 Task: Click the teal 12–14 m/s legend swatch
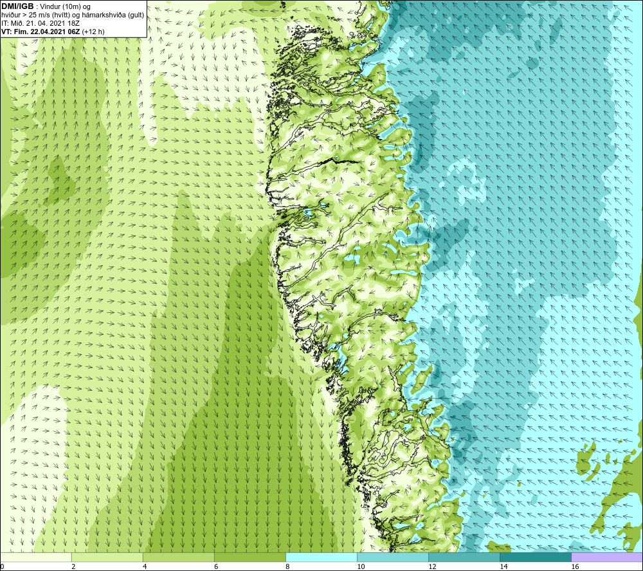coord(464,557)
